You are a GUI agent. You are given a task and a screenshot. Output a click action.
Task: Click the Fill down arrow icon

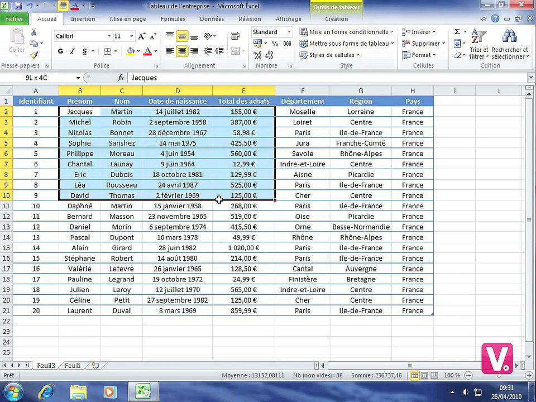[x=457, y=44]
